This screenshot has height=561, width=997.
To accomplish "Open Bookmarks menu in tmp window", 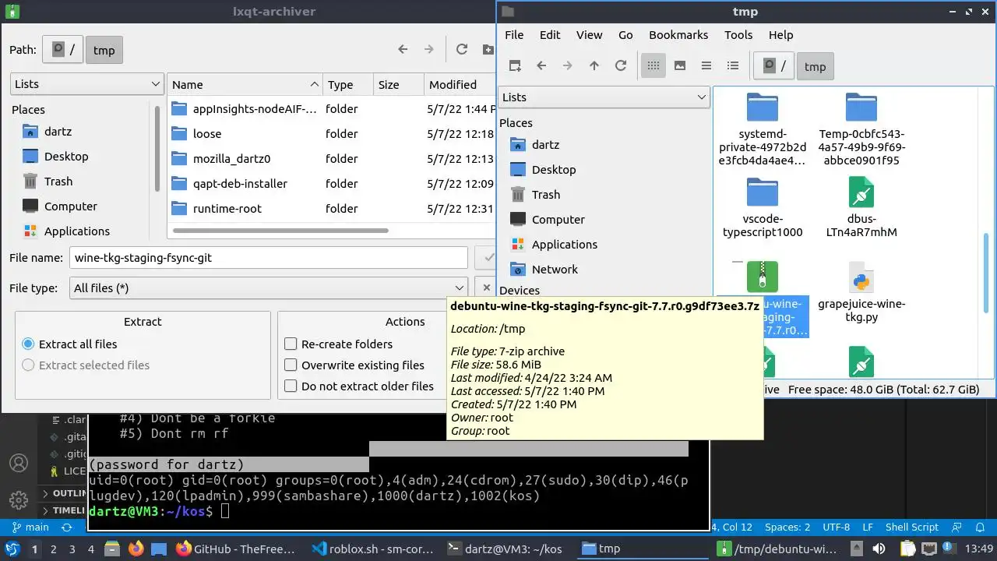I will [678, 35].
